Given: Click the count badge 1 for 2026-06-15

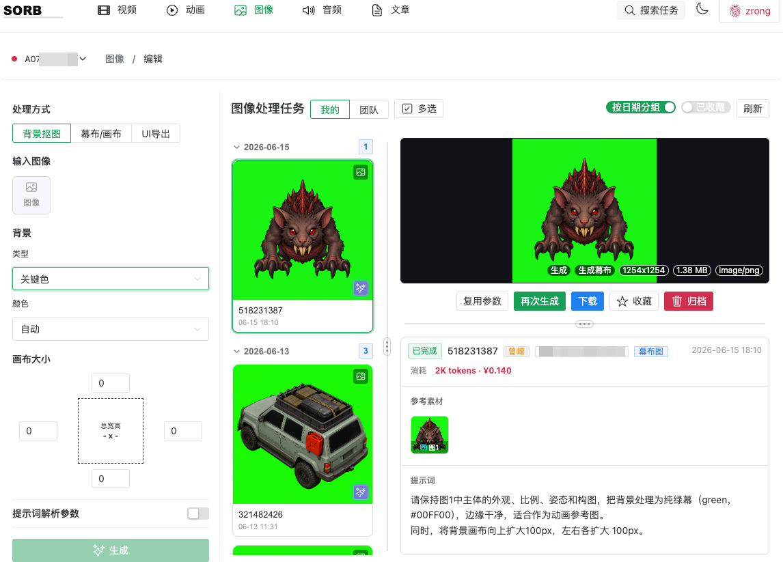Looking at the screenshot, I should (366, 147).
